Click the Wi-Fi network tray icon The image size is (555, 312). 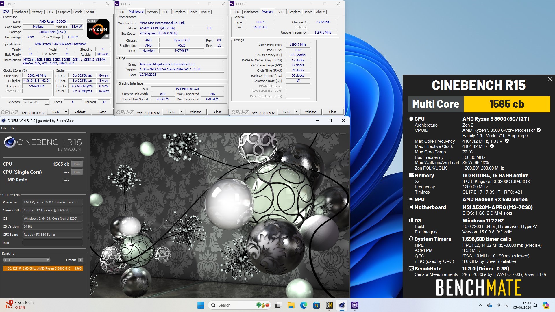pyautogui.click(x=499, y=305)
